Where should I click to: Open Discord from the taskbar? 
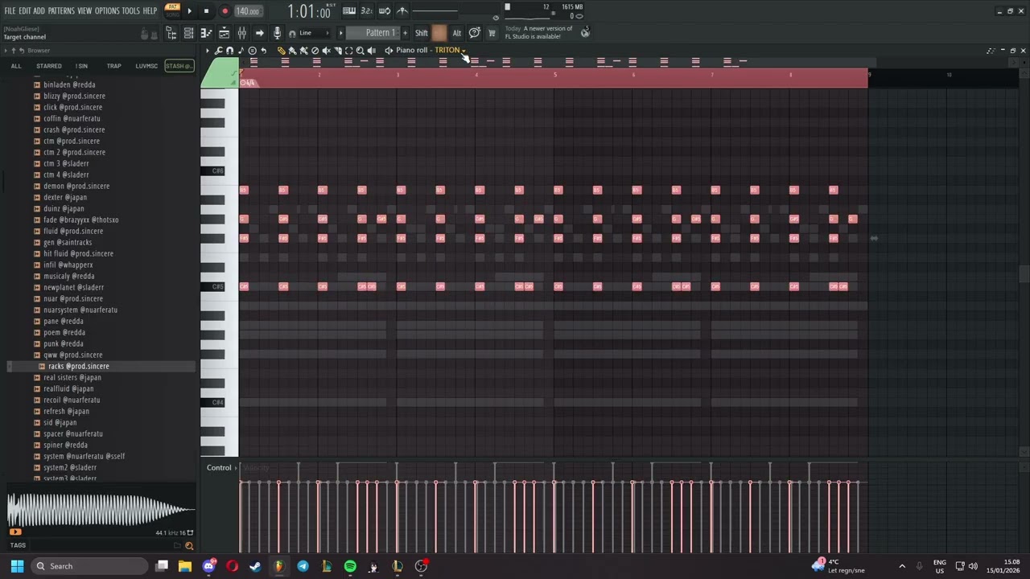209,566
